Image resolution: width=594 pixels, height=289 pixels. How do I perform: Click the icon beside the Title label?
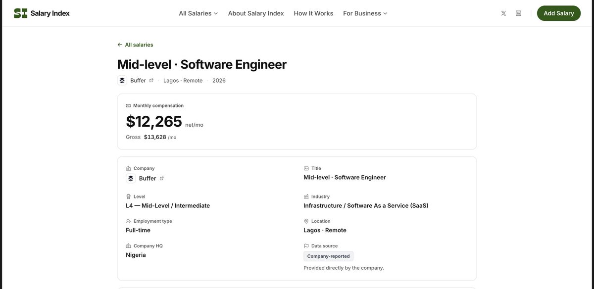(x=306, y=168)
